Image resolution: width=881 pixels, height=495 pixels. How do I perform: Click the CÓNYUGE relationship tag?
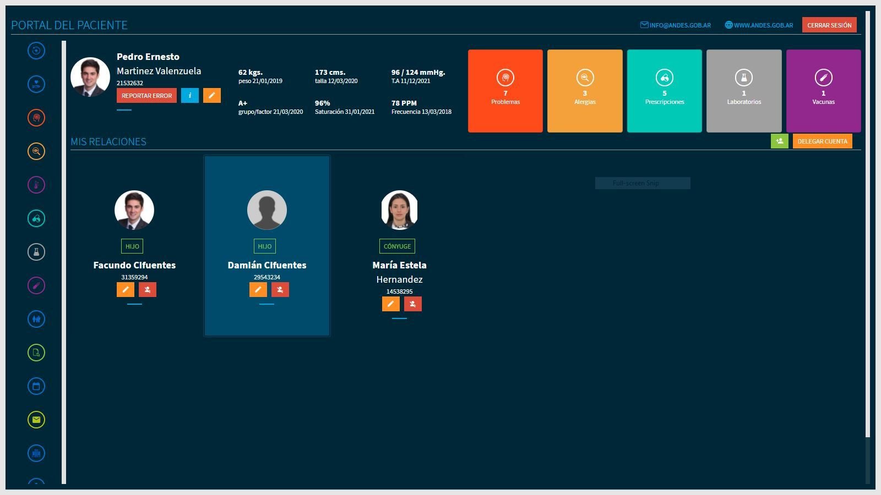[397, 246]
